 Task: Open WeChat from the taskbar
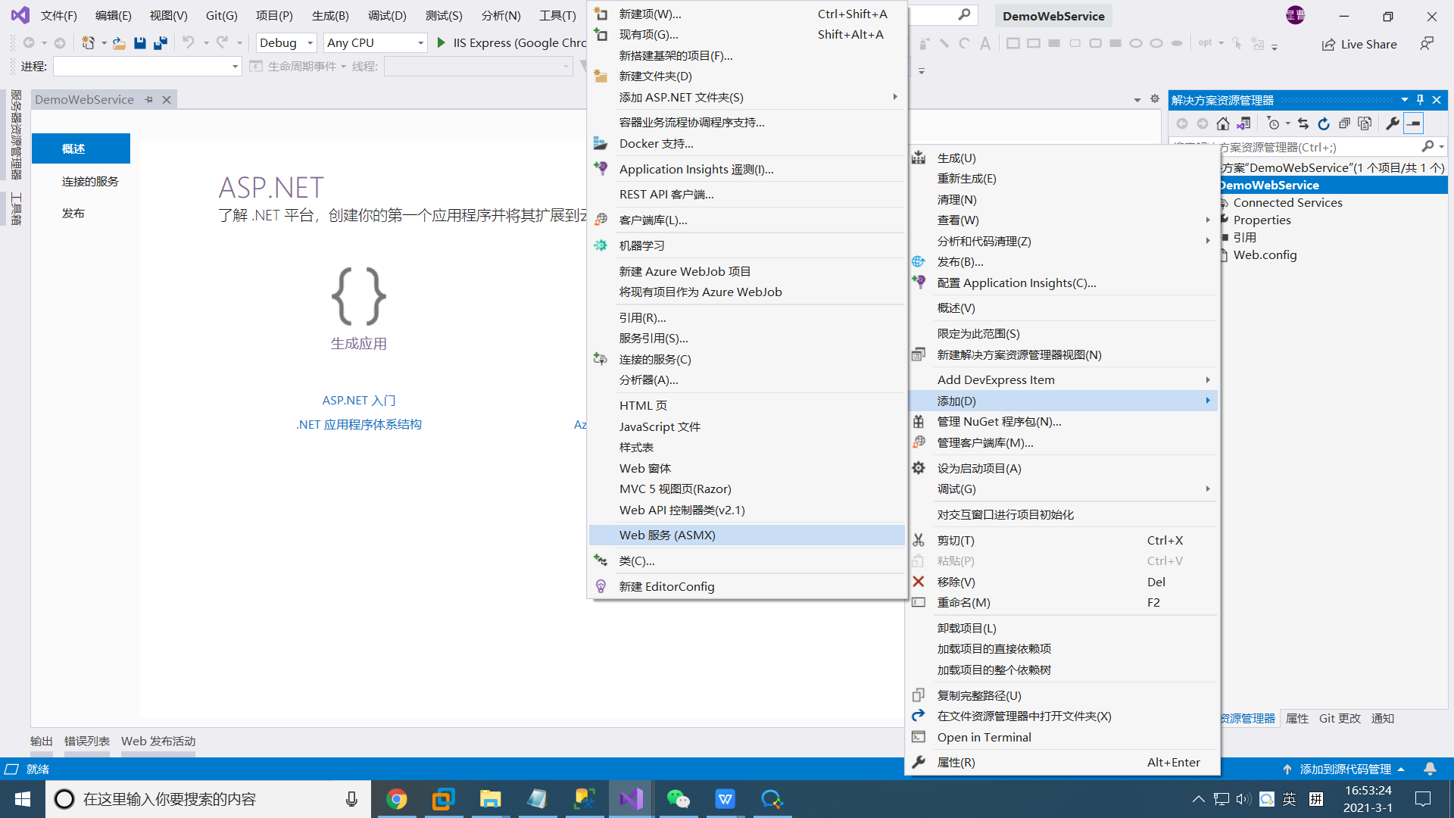[x=679, y=798]
